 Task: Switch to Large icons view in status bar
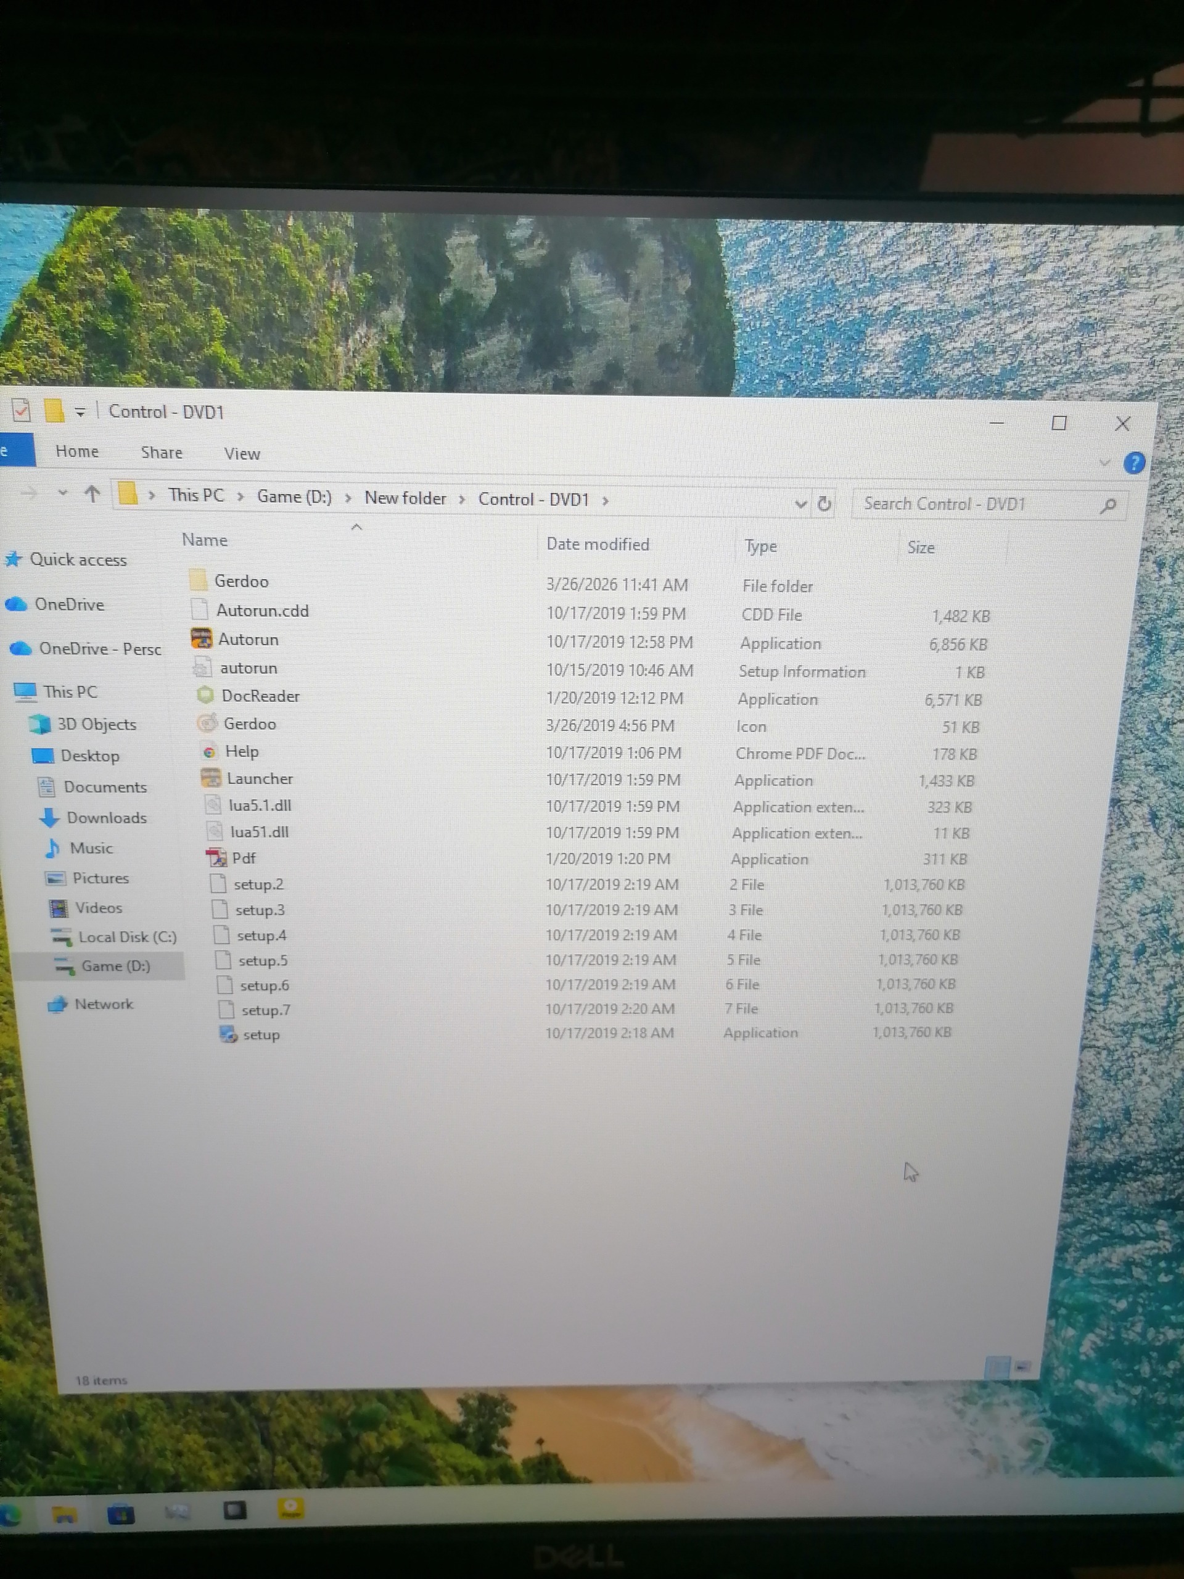1021,1367
